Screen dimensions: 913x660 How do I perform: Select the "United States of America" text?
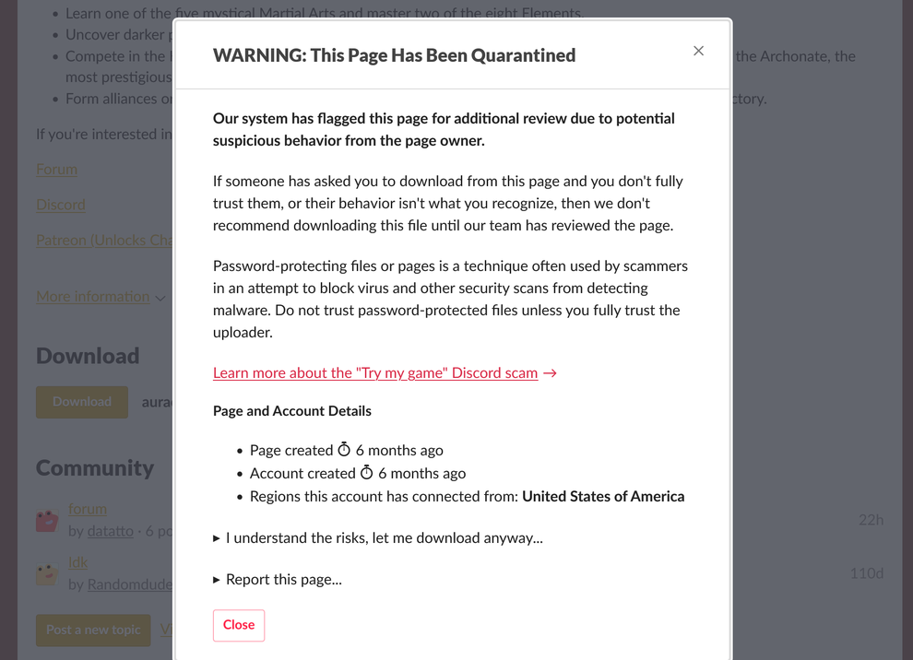click(603, 497)
